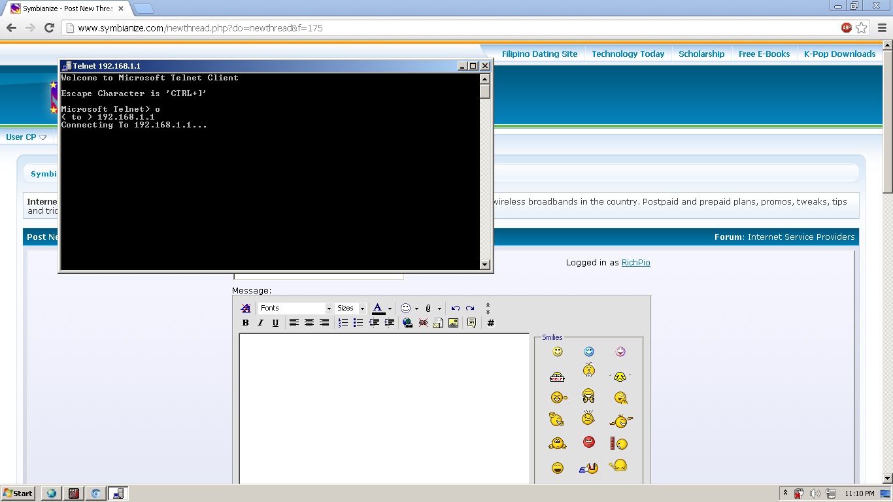893x502 pixels.
Task: Insert the pink laughing smiley
Action: coord(620,352)
